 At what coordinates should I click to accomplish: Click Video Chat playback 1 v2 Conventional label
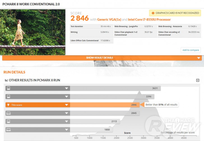[x=126, y=33]
